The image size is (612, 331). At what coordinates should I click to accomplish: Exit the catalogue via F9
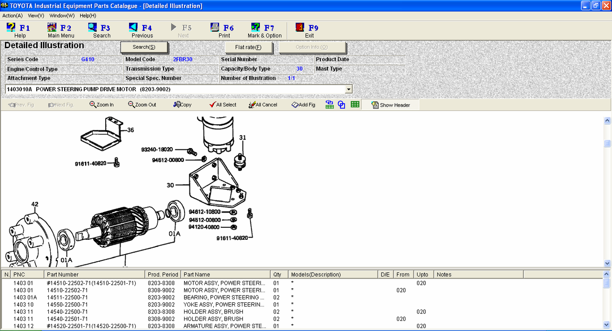pyautogui.click(x=309, y=31)
